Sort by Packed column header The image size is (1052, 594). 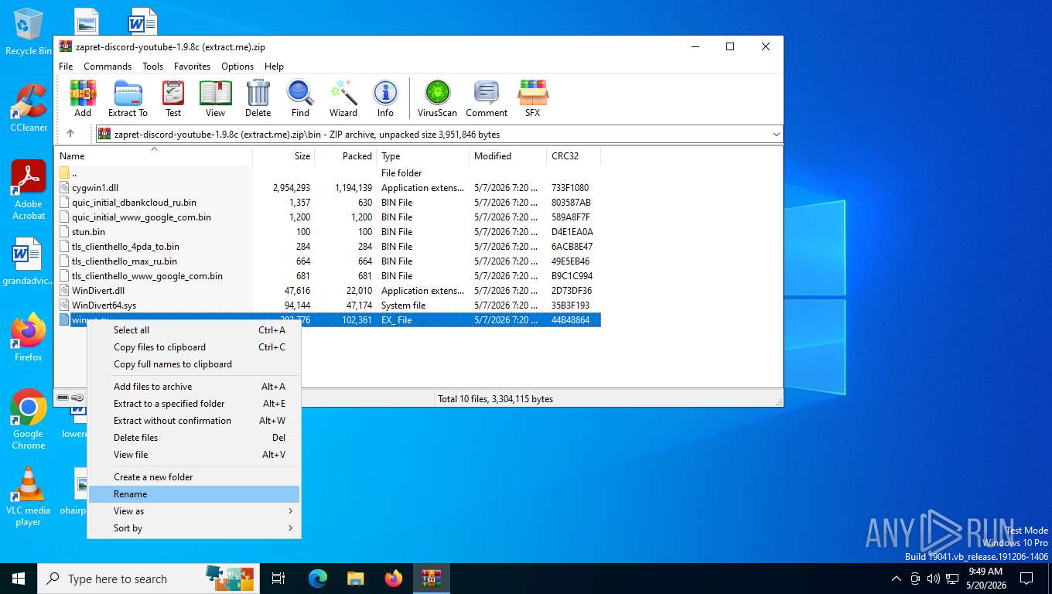click(345, 156)
